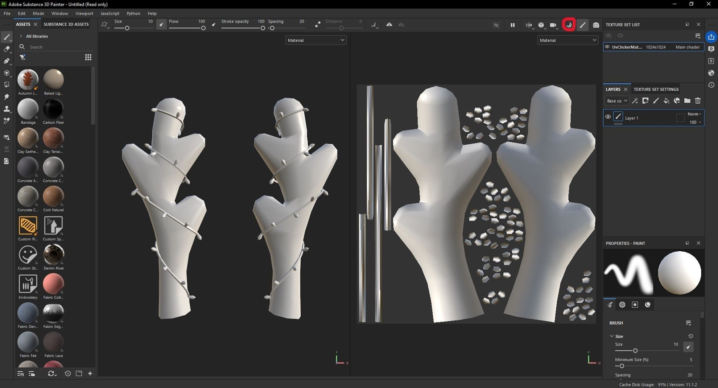718x388 pixels.
Task: Adjust the Flow slider handle
Action: [x=203, y=28]
